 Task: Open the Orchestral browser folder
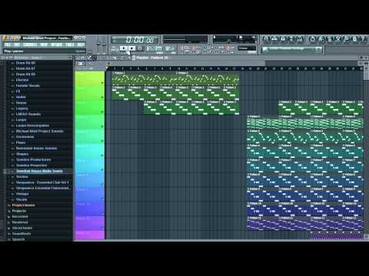[25, 136]
